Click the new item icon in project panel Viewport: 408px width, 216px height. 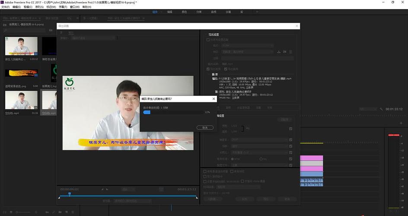67,212
